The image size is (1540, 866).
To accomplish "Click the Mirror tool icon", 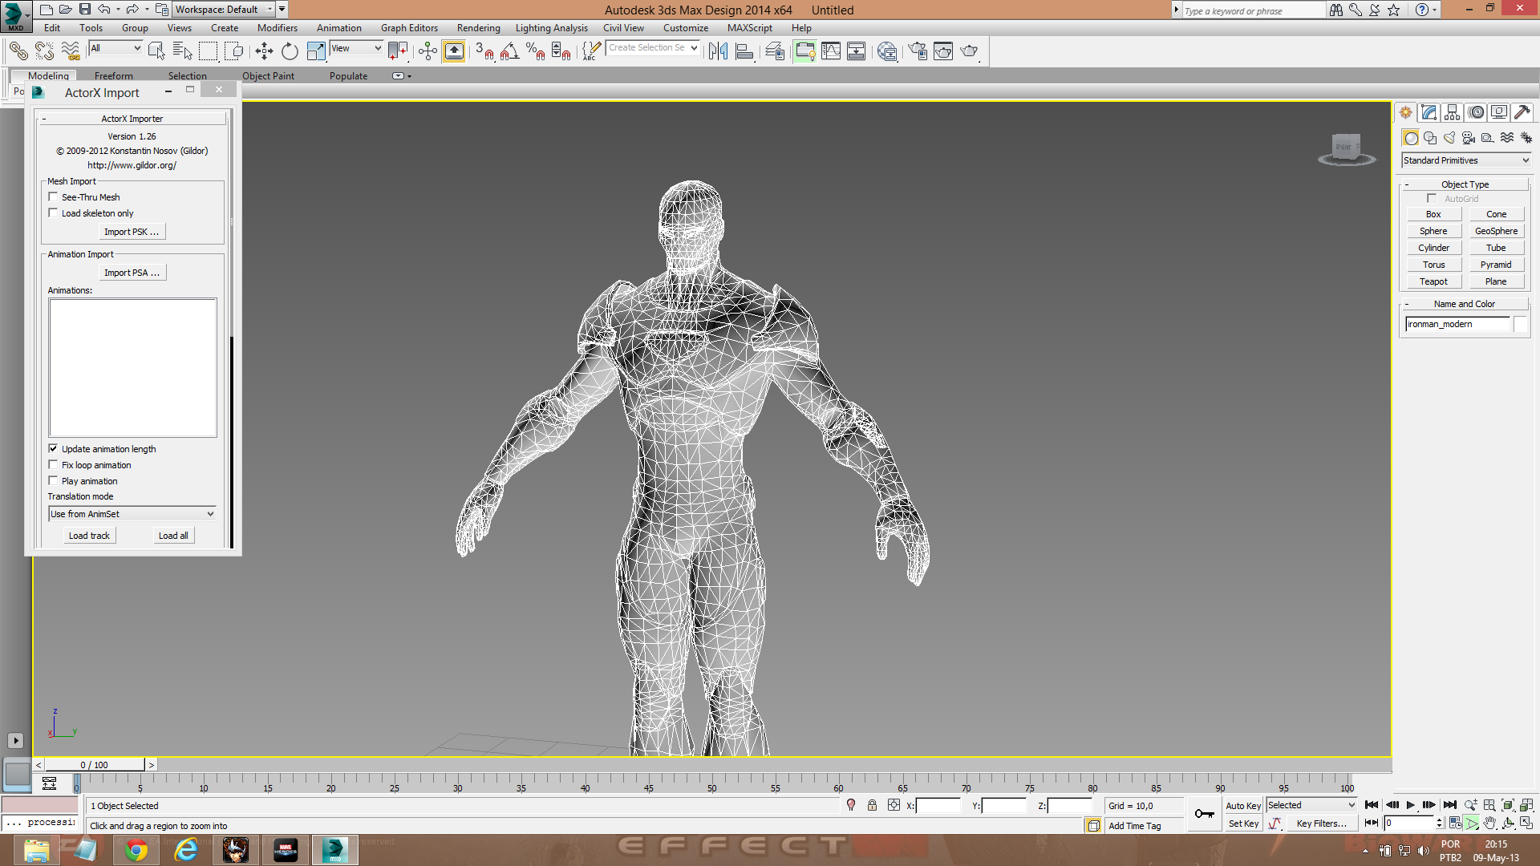I will 719,51.
